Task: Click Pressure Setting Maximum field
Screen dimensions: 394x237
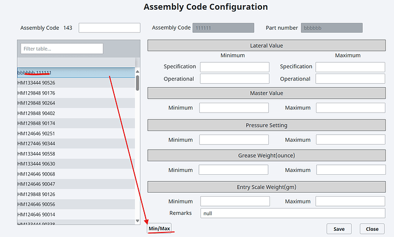Action: pos(350,139)
